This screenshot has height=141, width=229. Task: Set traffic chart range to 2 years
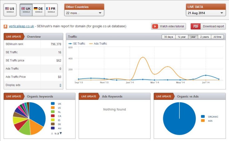point(204,37)
